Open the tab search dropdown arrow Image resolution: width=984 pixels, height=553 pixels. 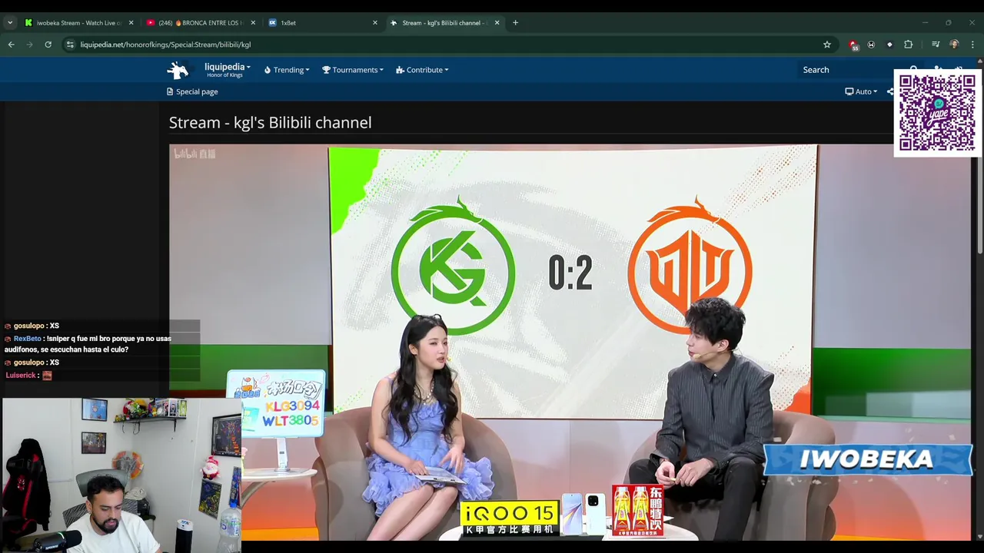[x=10, y=23]
